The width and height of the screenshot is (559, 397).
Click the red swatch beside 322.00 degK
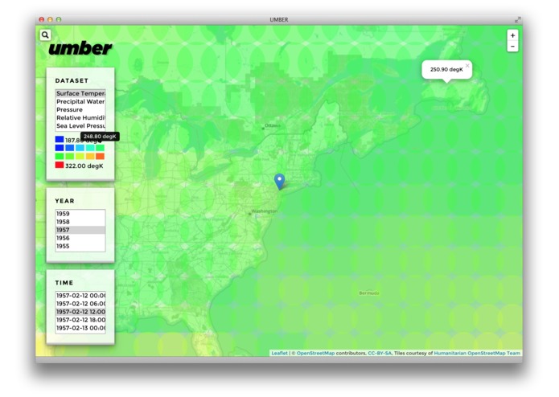click(60, 165)
